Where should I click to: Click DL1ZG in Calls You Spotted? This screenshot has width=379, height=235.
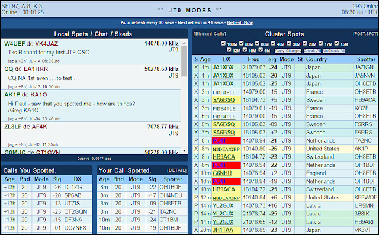coord(73,188)
